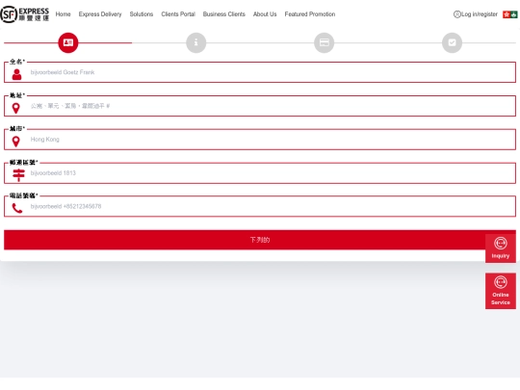Click the Log in/register link
The width and height of the screenshot is (520, 390).
click(480, 14)
